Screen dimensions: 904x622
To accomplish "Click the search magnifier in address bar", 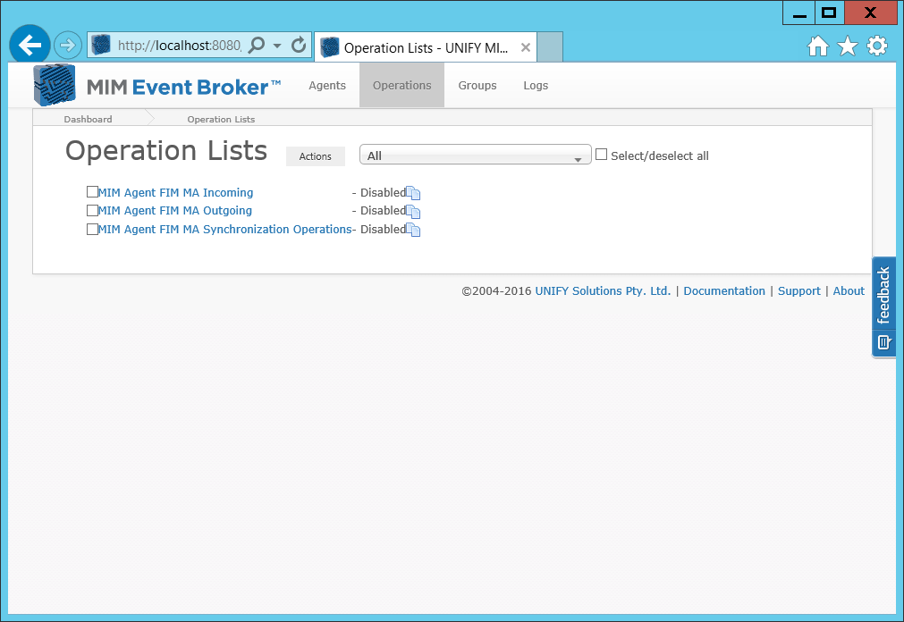I will pos(256,45).
